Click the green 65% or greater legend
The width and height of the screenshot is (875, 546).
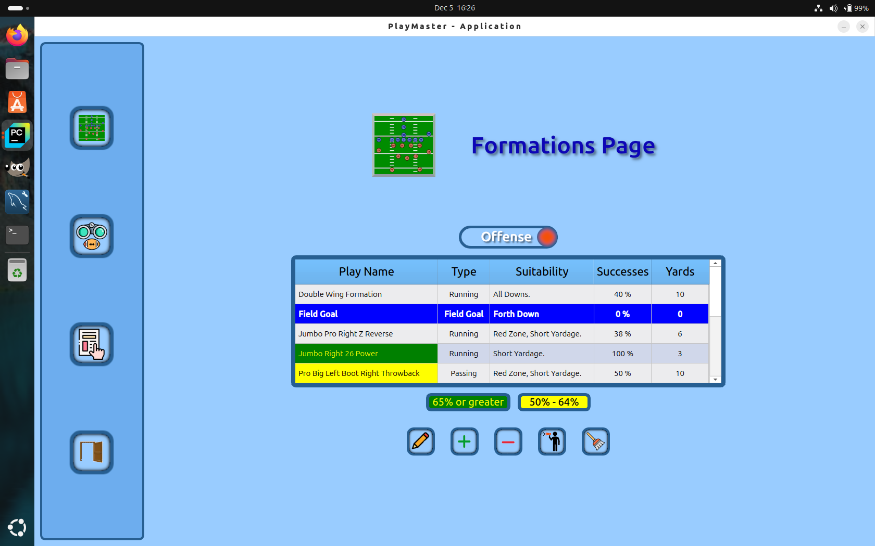pyautogui.click(x=468, y=402)
